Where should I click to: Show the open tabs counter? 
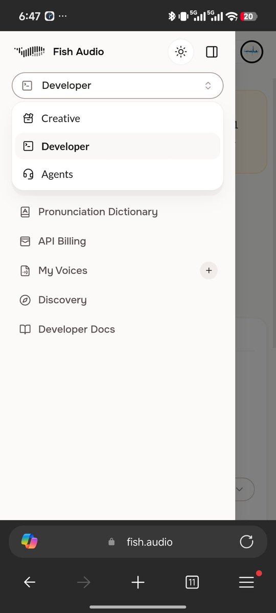192,582
